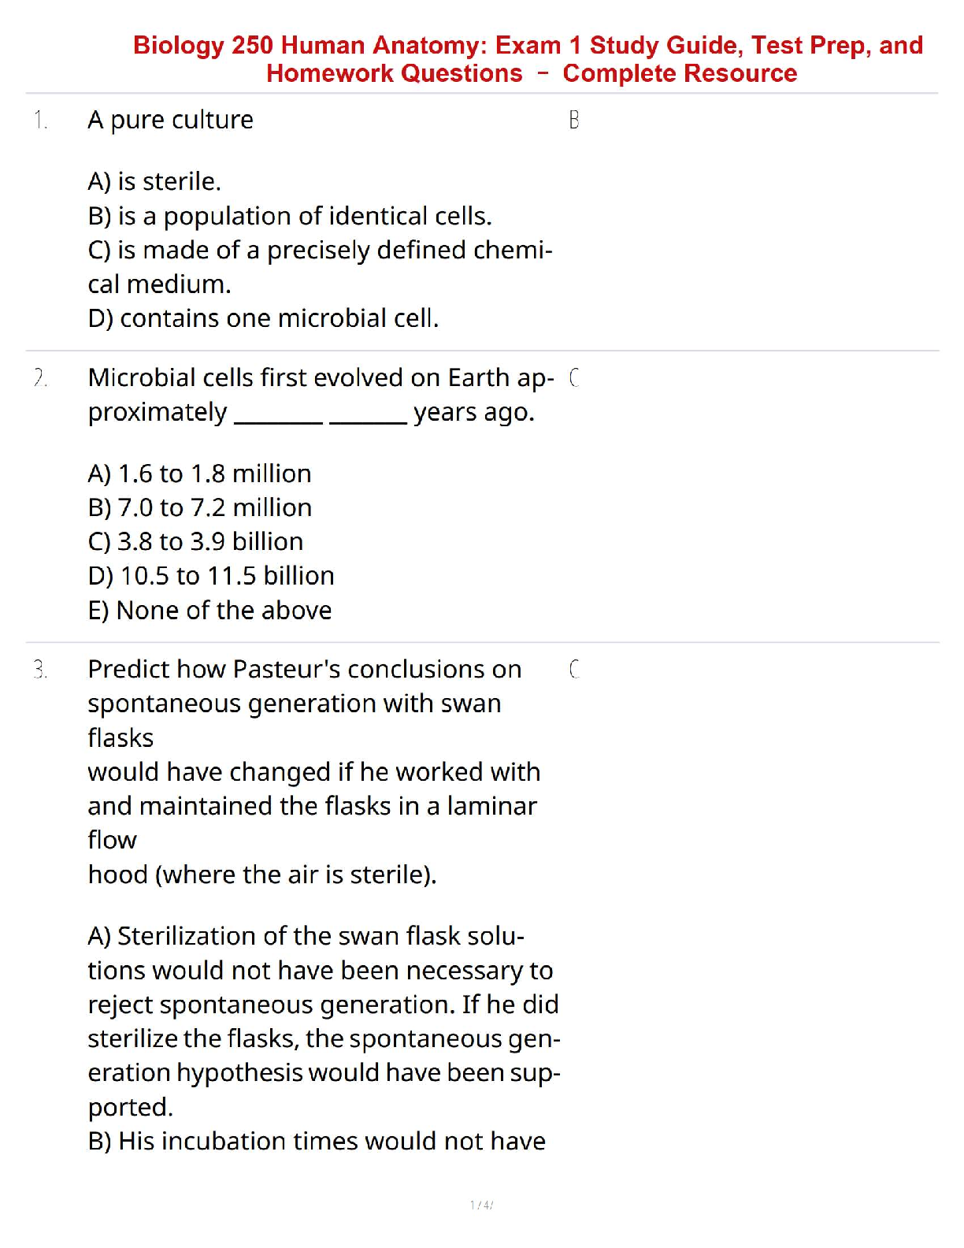Viewport: 964px width, 1248px height.
Task: Select the "A pure culture" question text
Action: pos(170,120)
